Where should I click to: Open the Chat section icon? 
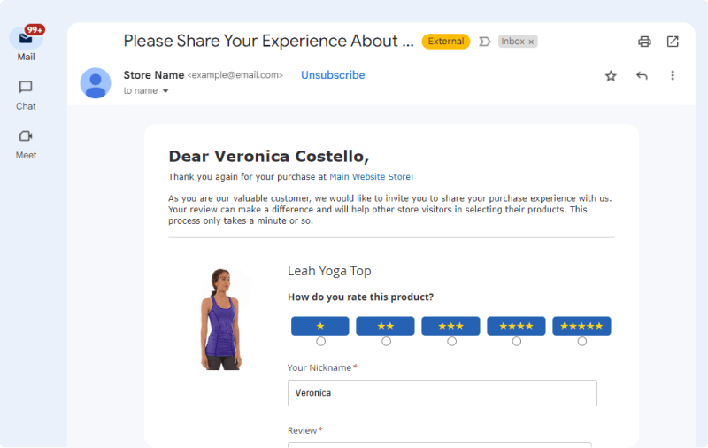click(x=26, y=87)
